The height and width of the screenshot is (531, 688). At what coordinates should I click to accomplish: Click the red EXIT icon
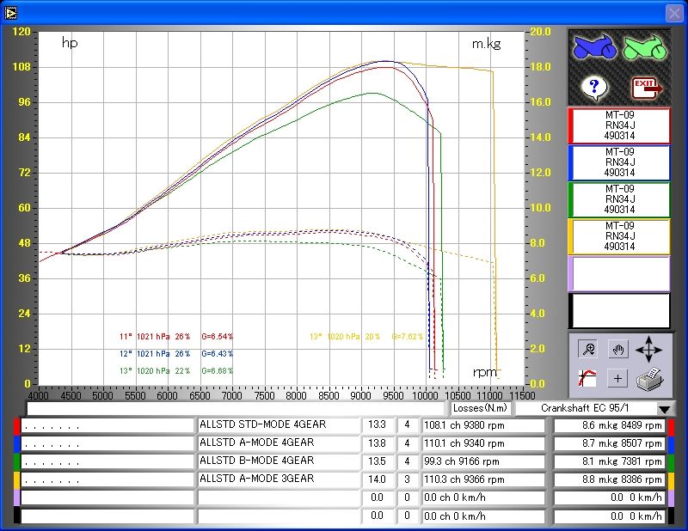pyautogui.click(x=647, y=88)
